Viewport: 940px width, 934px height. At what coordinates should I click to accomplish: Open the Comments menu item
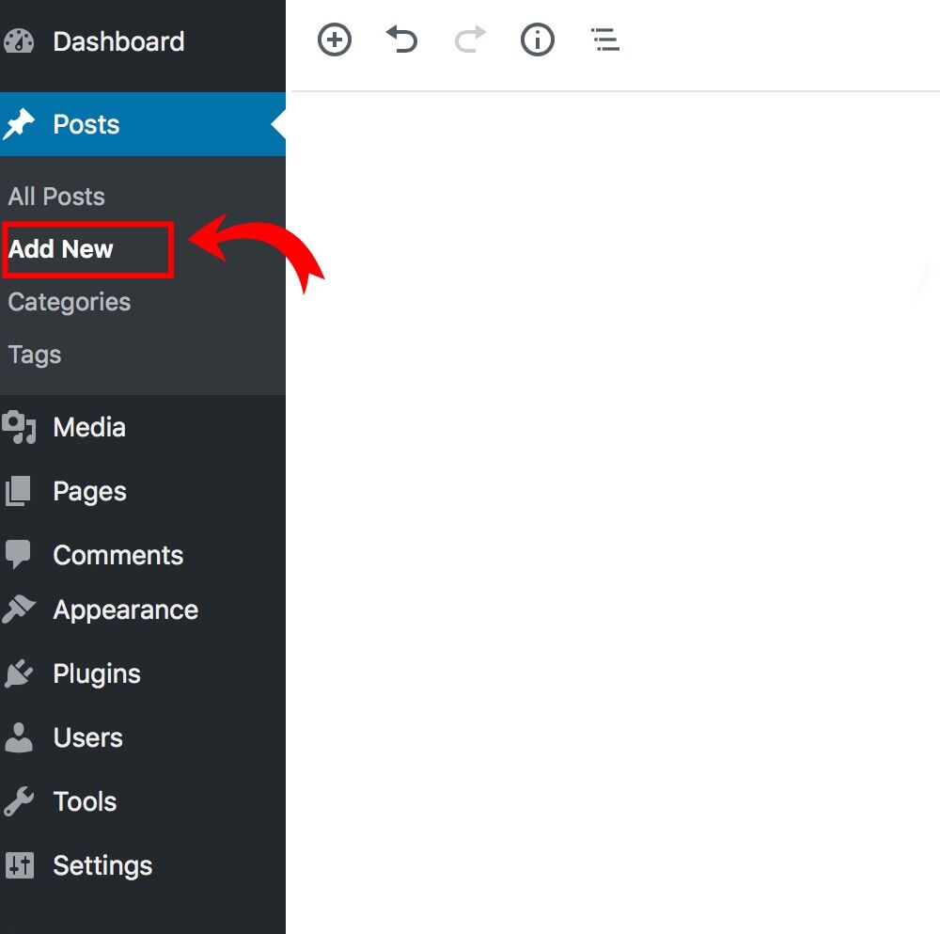[117, 555]
